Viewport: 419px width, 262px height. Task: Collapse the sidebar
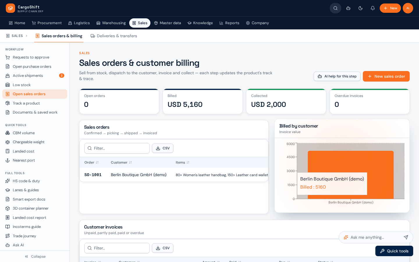[35, 256]
